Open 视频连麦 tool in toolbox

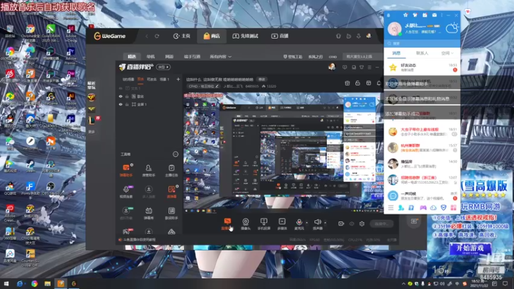[126, 192]
